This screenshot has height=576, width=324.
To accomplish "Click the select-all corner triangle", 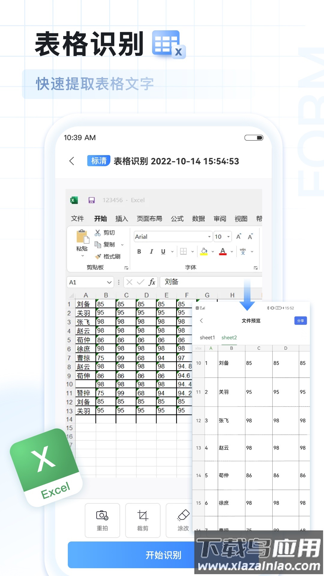I will pyautogui.click(x=71, y=295).
